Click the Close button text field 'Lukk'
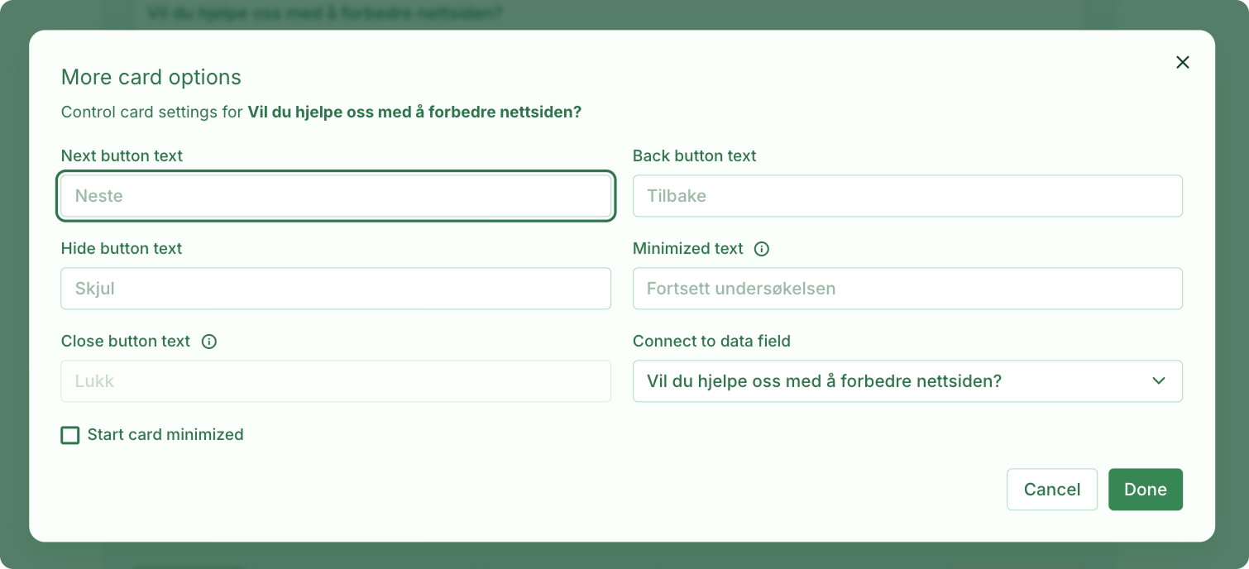This screenshot has height=569, width=1249. point(336,381)
